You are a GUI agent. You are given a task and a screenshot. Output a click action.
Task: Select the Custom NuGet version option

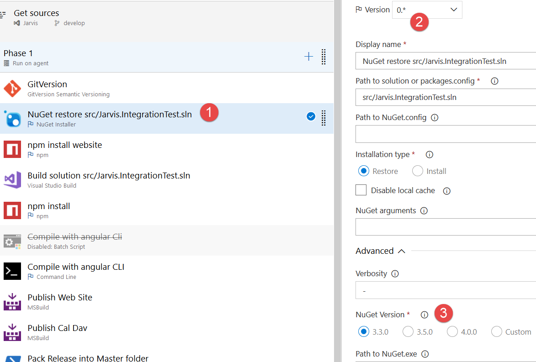coord(496,332)
